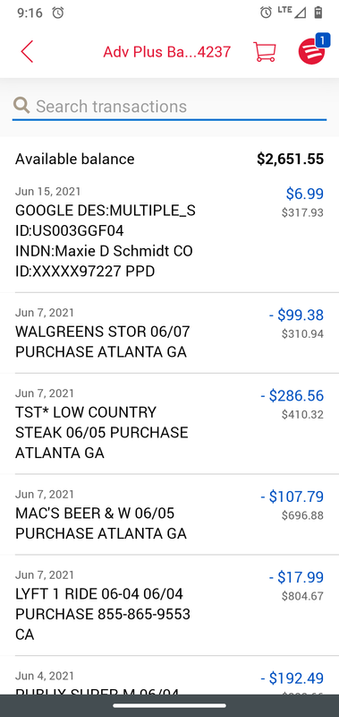This screenshot has width=339, height=717.
Task: Open Erica assistant icon with notification badge
Action: pos(312,51)
